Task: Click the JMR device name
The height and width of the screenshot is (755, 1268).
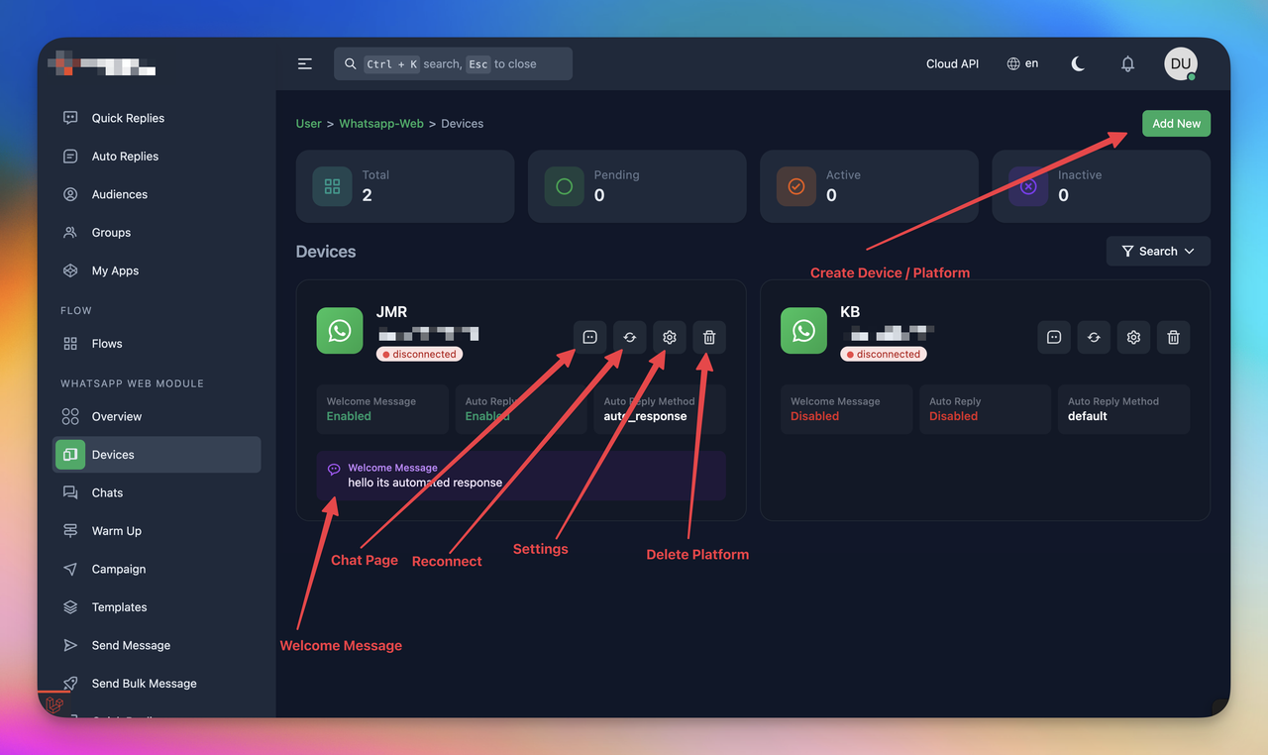Action: click(392, 312)
